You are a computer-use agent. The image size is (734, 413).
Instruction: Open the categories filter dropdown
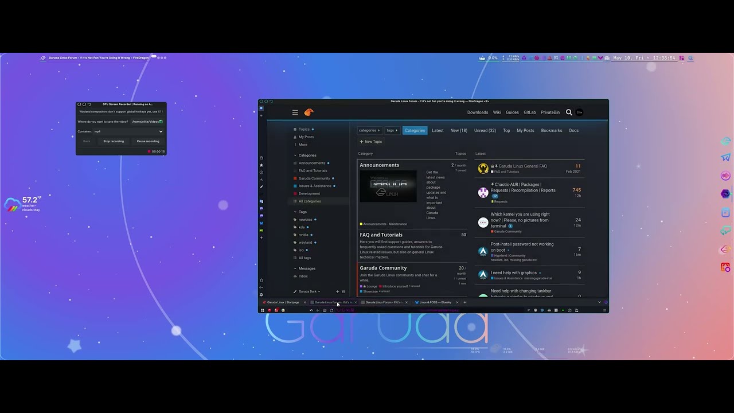point(369,130)
